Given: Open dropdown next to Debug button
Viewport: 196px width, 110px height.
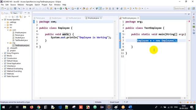Looking at the screenshot, I should point(58,9).
